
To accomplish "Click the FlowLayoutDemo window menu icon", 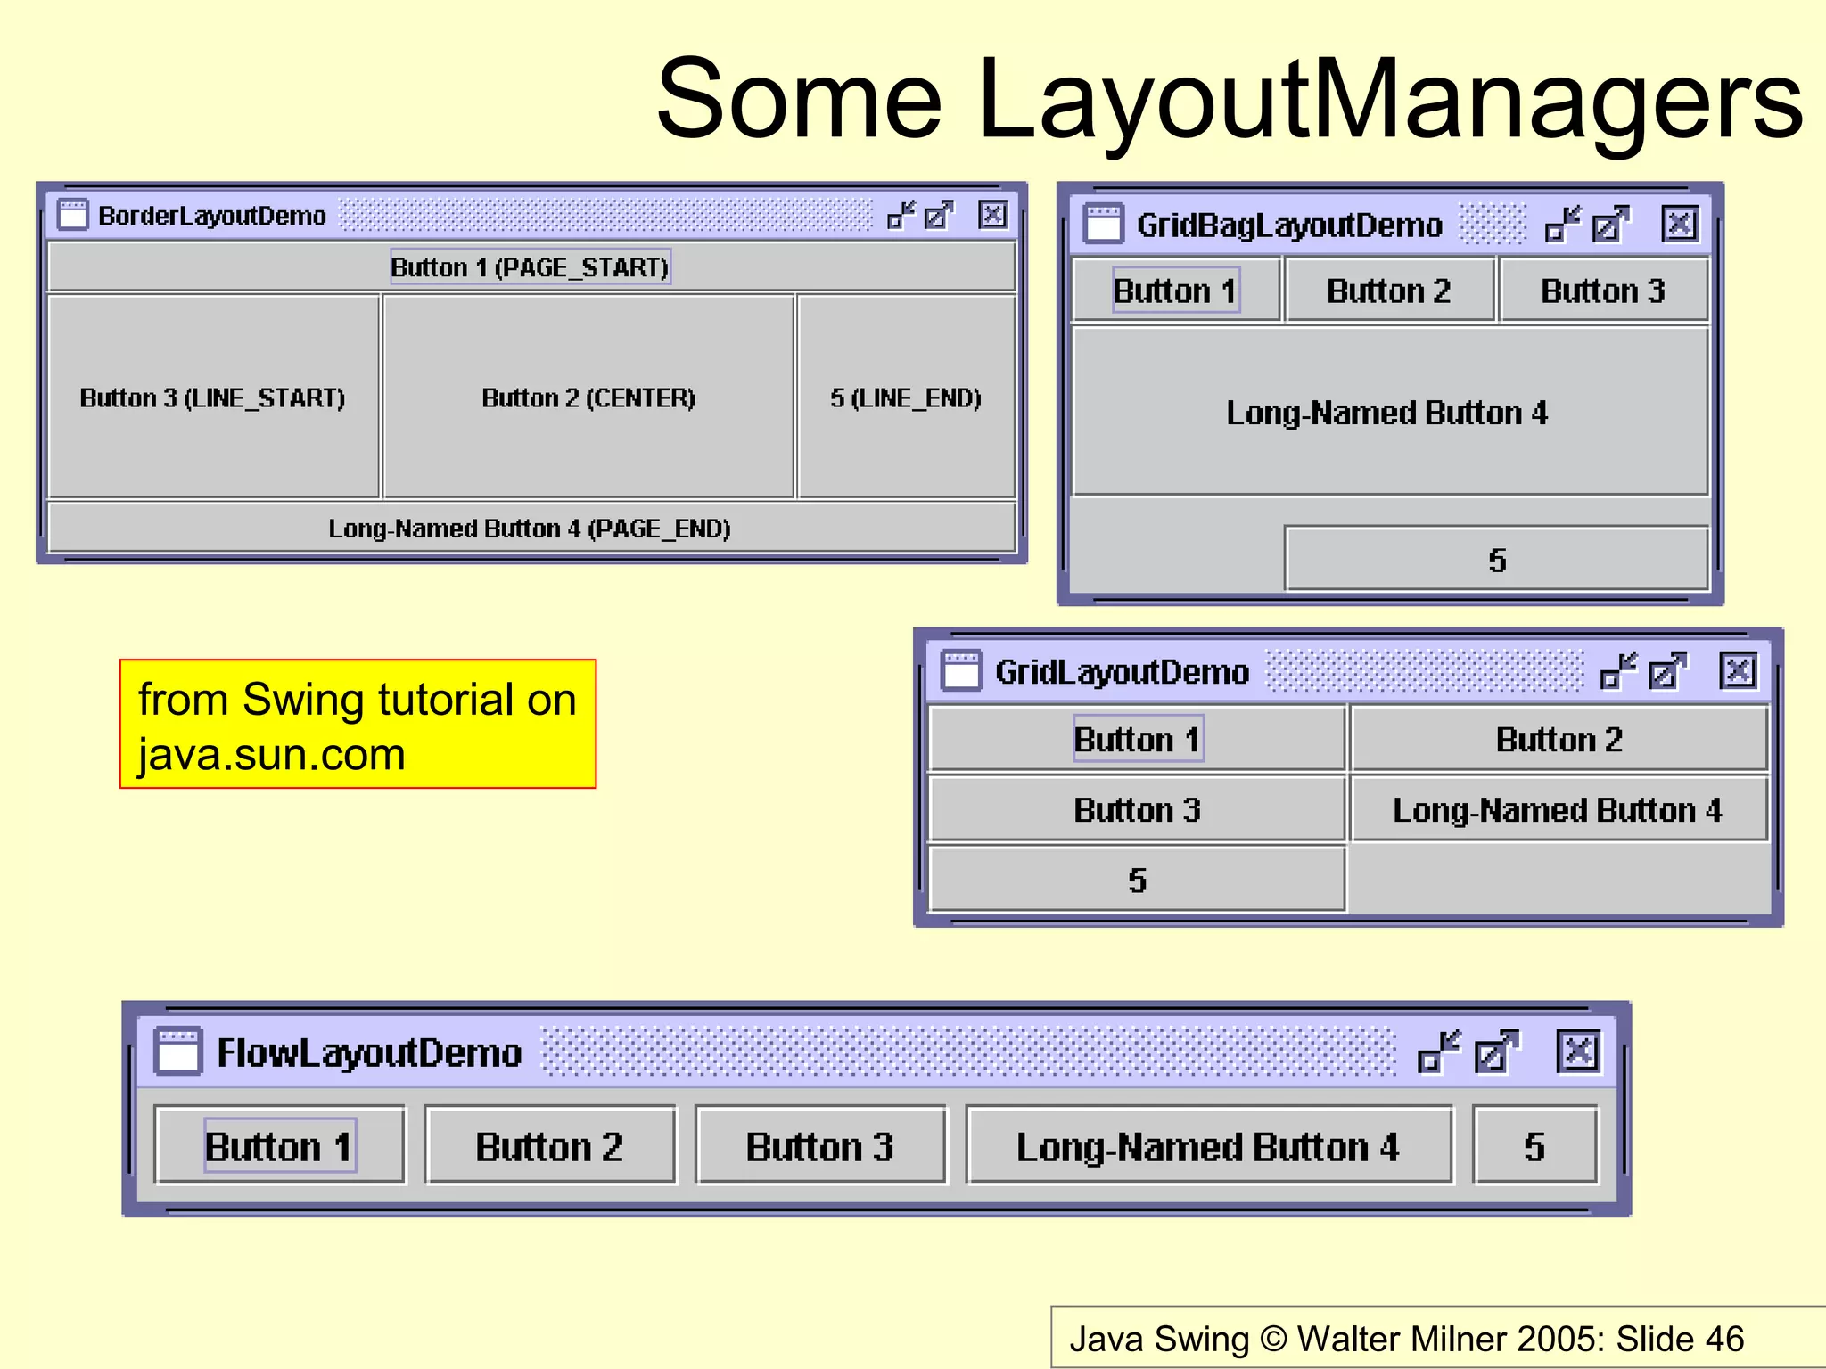I will (177, 1051).
